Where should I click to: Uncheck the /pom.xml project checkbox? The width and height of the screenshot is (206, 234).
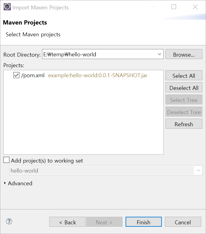click(16, 75)
